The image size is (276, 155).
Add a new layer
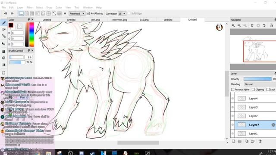pos(234,141)
